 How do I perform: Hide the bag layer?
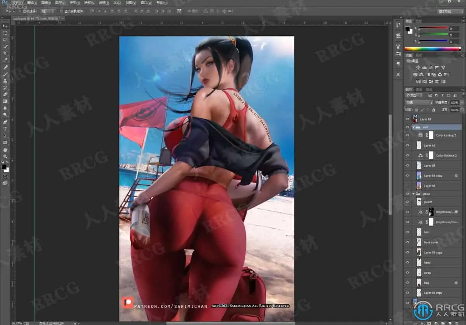[x=407, y=283]
